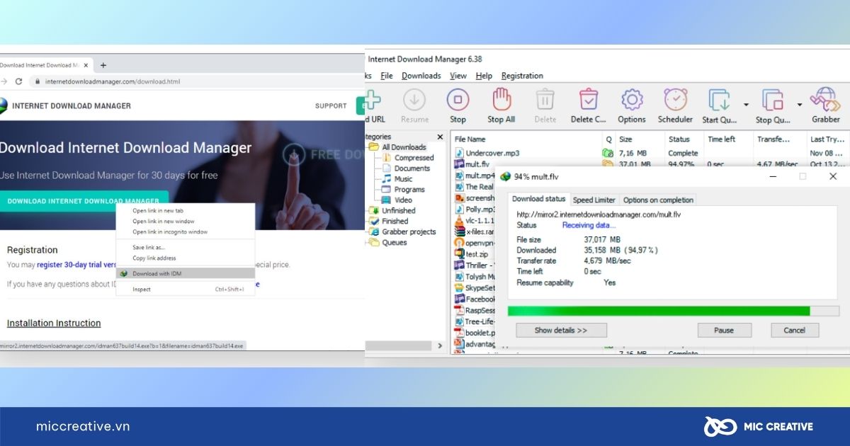Click the DOWNLOAD INTERNET DOWNLOAD MANAGER button
The image size is (850, 446).
click(x=84, y=201)
